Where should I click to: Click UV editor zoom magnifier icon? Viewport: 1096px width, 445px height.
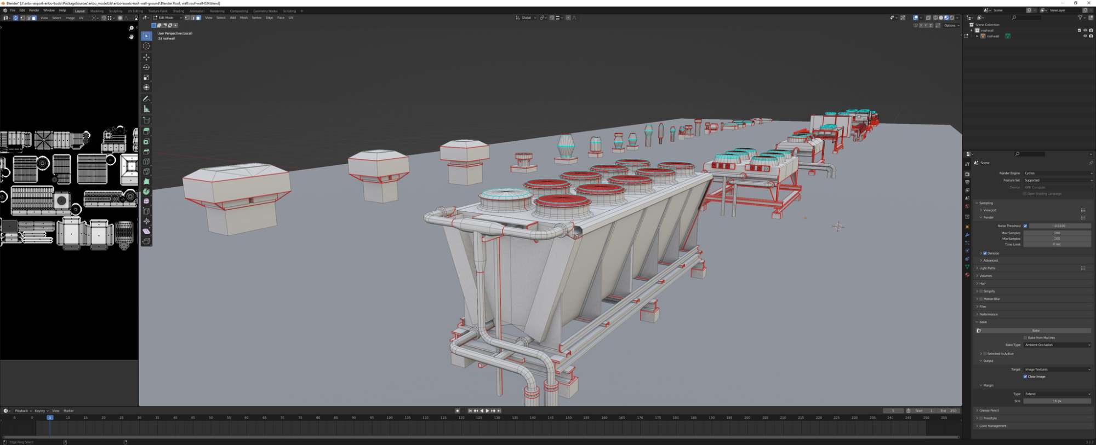(131, 28)
